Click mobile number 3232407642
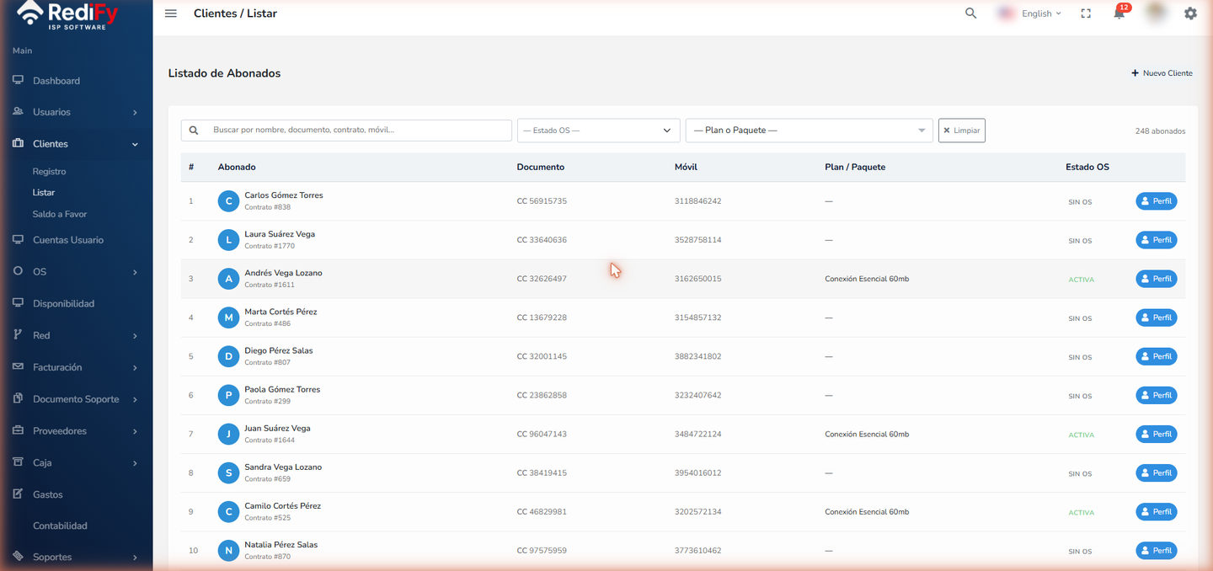 [x=697, y=395]
